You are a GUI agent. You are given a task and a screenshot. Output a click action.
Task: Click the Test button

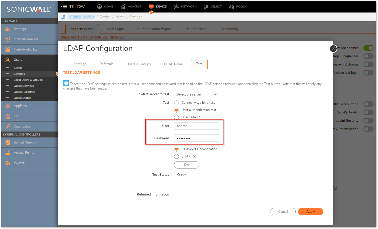[x=186, y=165]
